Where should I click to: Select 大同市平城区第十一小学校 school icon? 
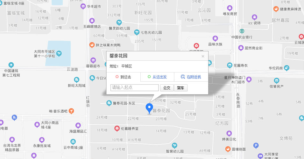pos(59,53)
